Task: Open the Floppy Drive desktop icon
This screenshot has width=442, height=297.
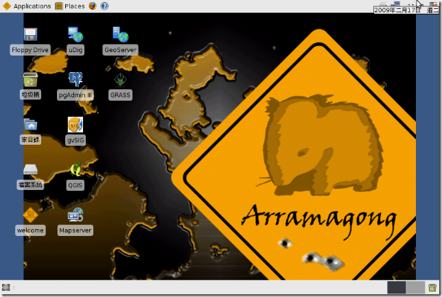Action: (x=30, y=35)
